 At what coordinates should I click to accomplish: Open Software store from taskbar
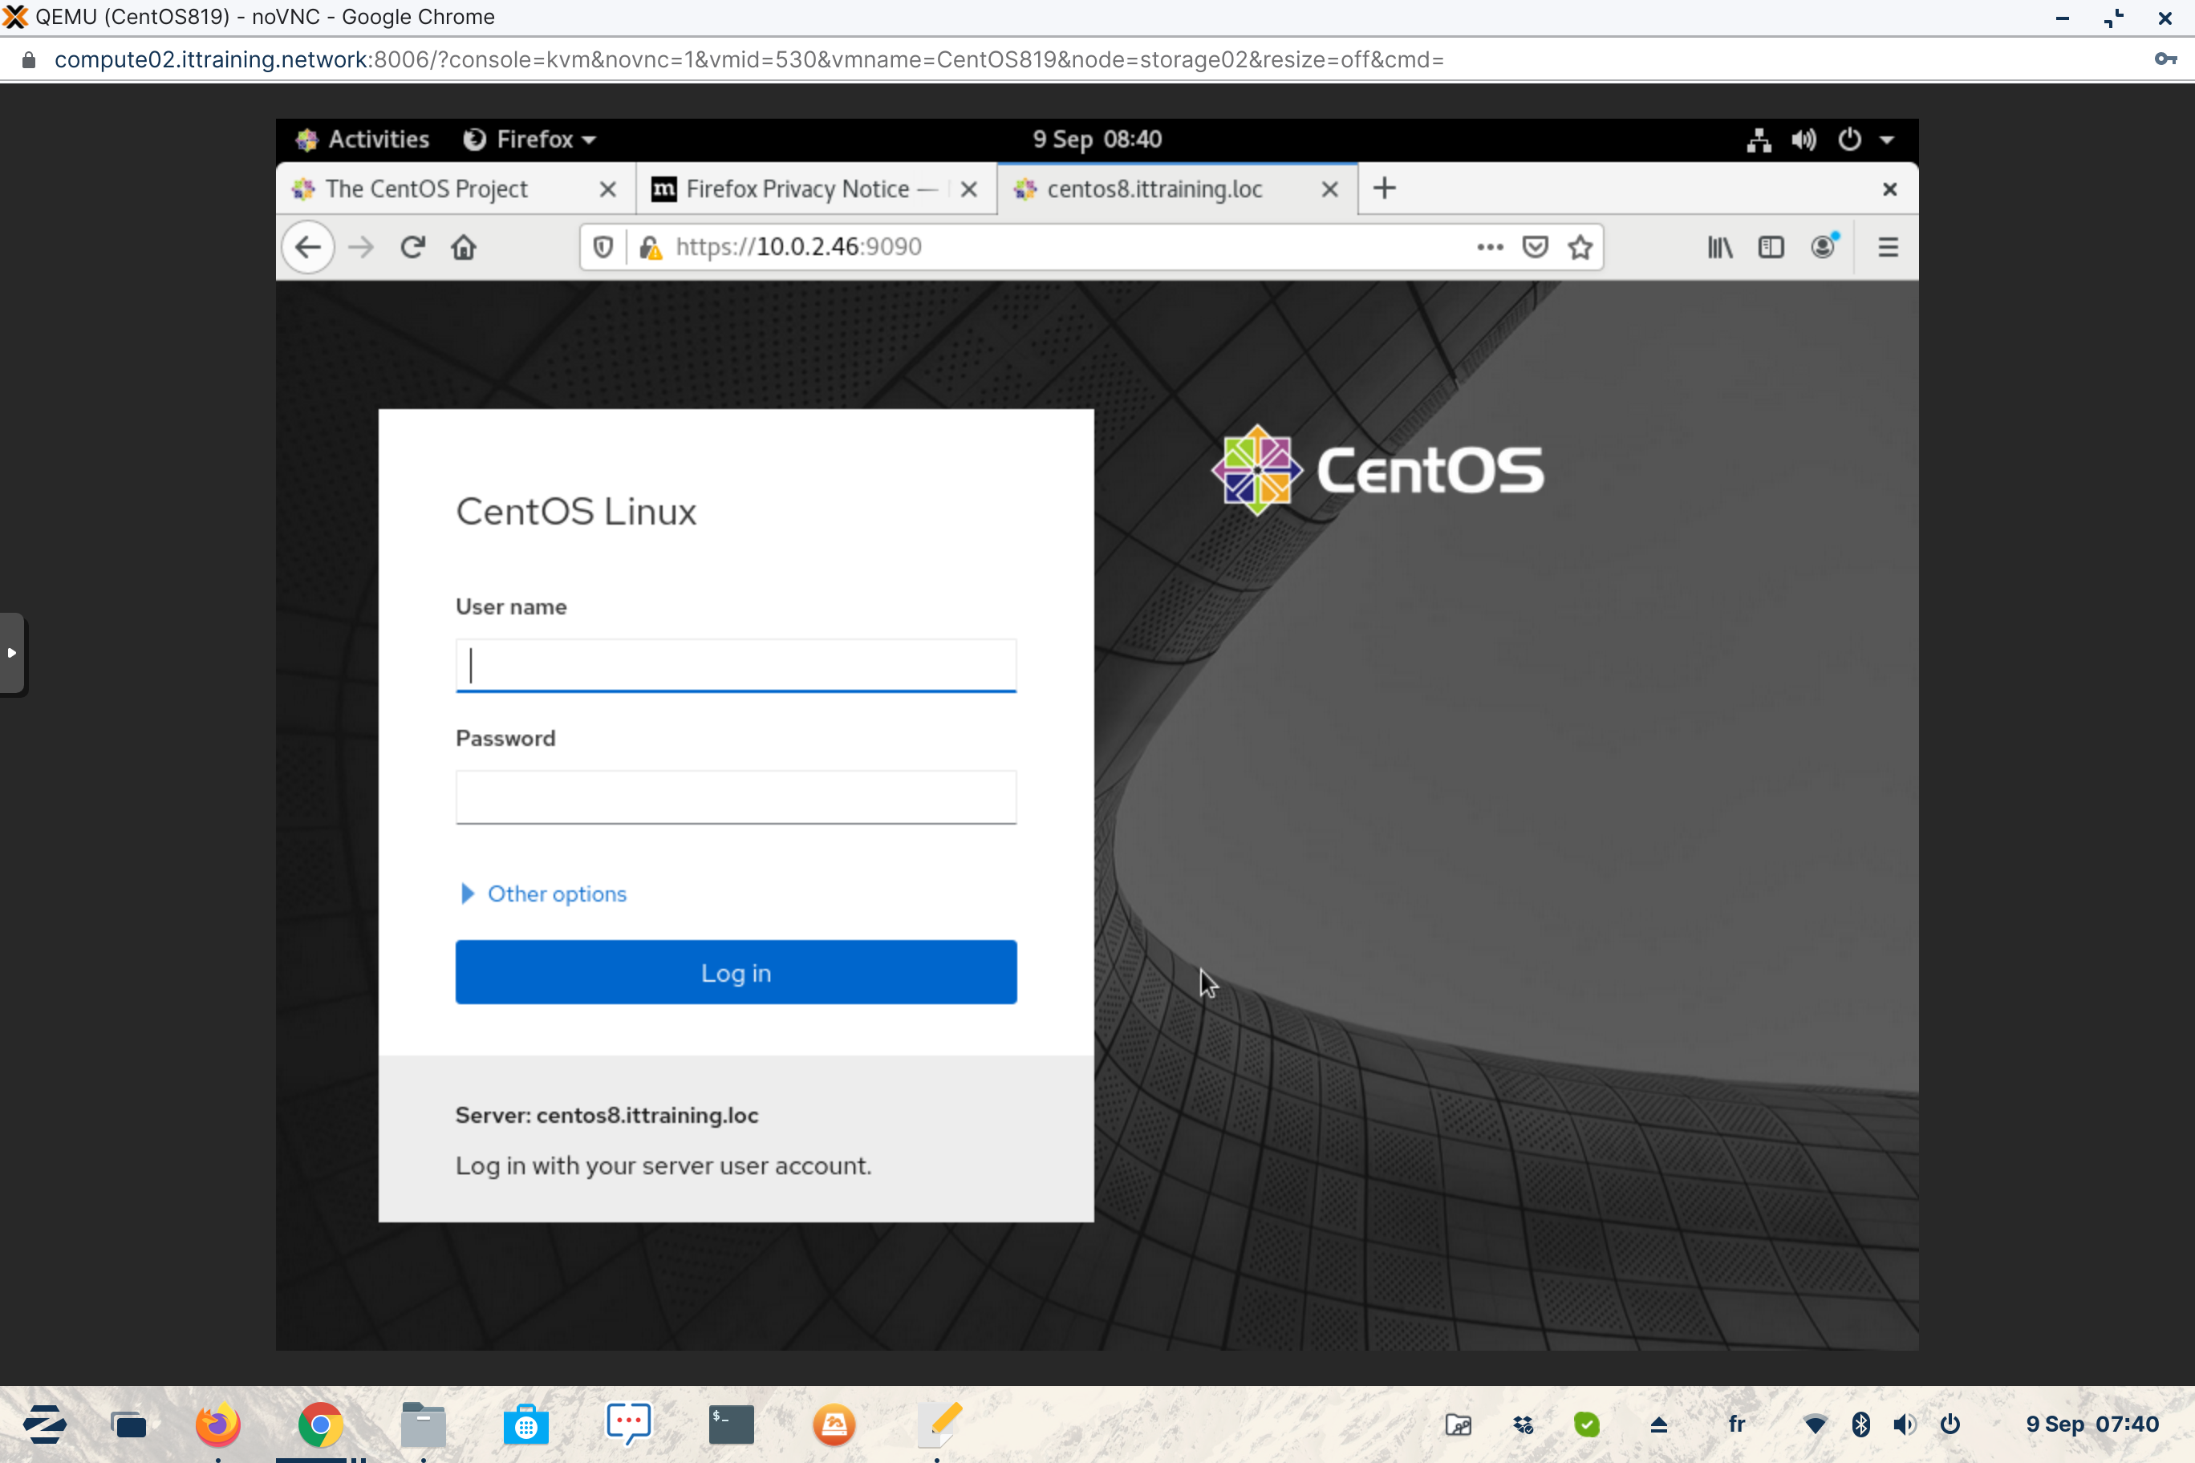pyautogui.click(x=525, y=1424)
